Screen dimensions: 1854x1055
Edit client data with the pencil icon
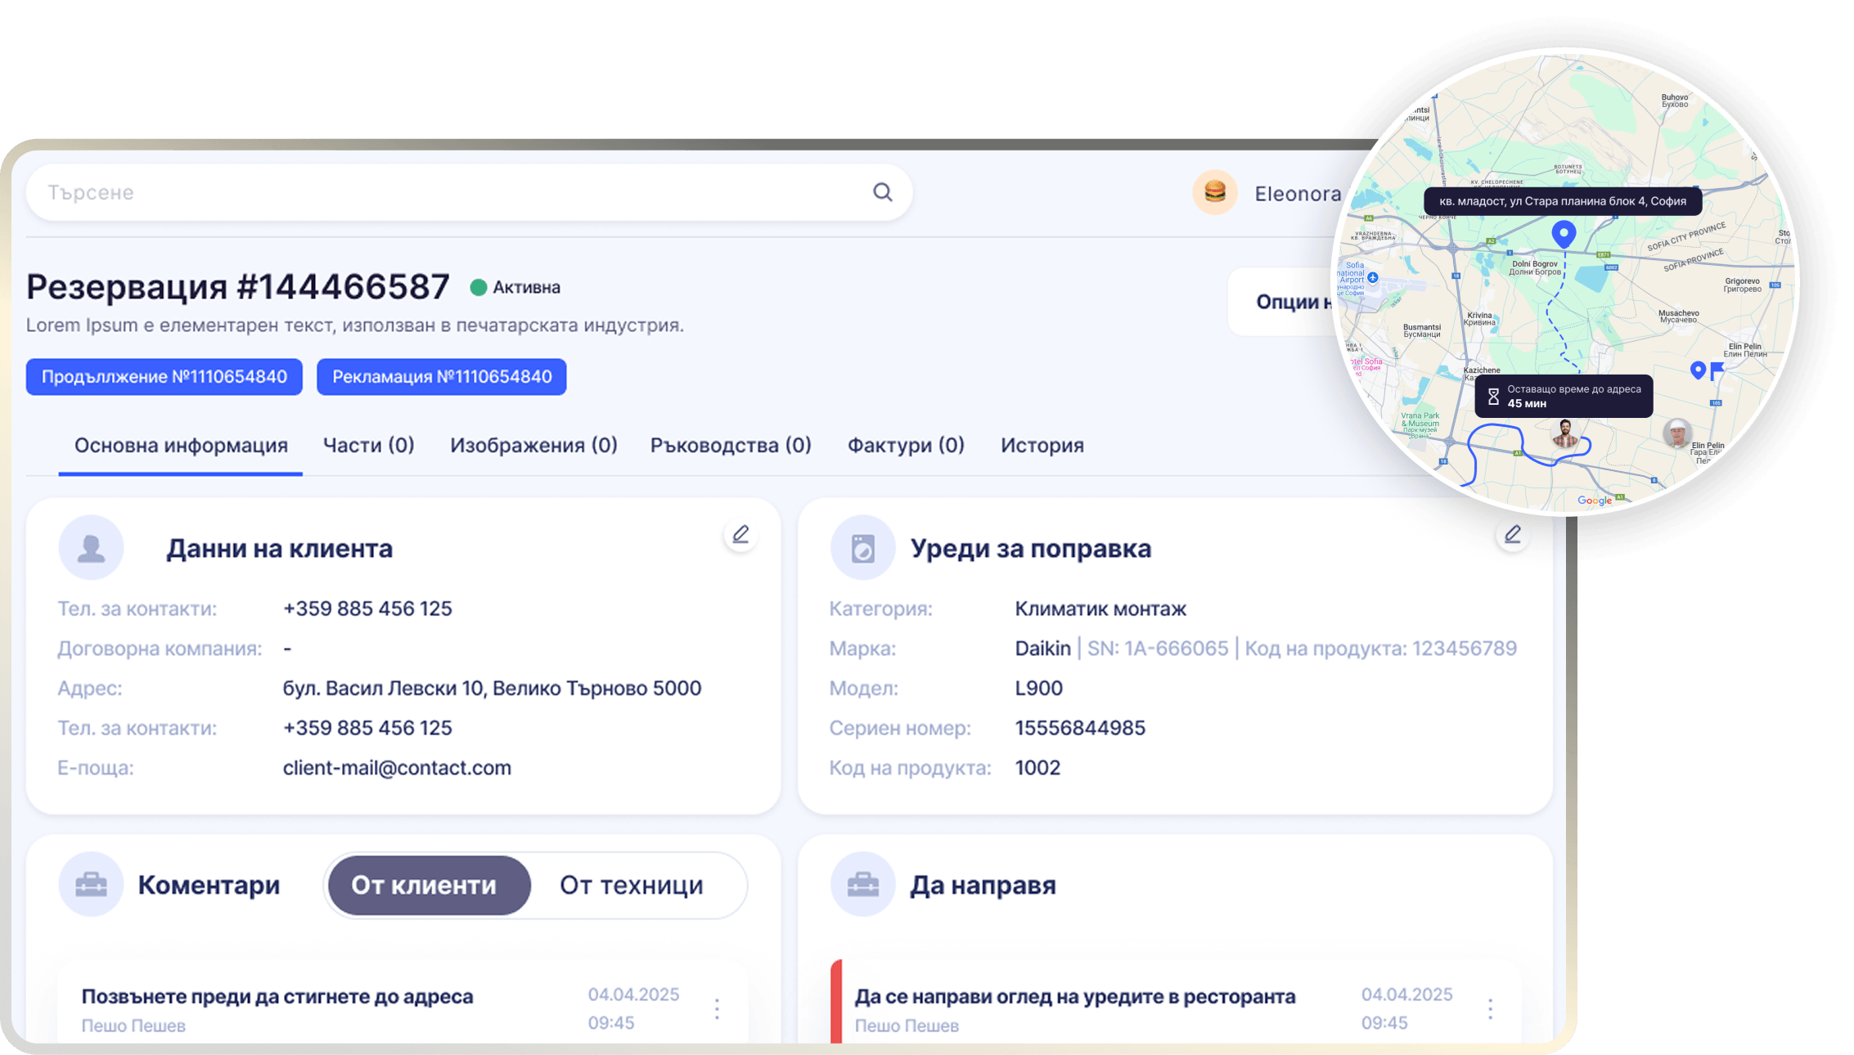(x=740, y=535)
